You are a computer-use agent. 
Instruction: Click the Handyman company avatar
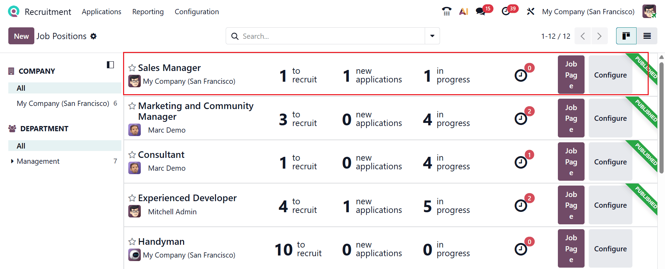tap(135, 255)
